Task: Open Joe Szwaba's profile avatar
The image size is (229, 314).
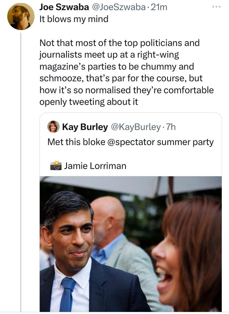Action: (x=21, y=16)
